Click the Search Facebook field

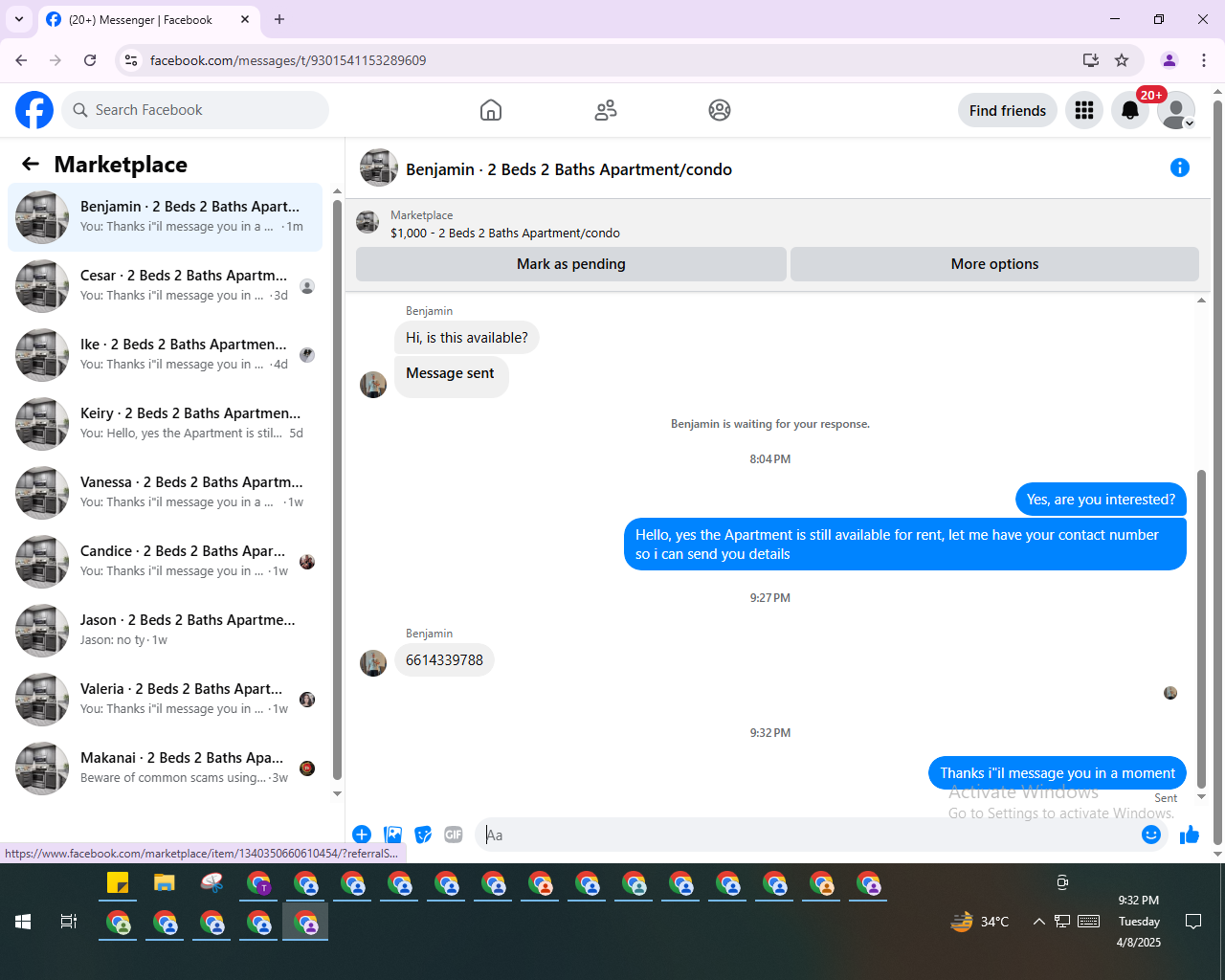point(195,110)
